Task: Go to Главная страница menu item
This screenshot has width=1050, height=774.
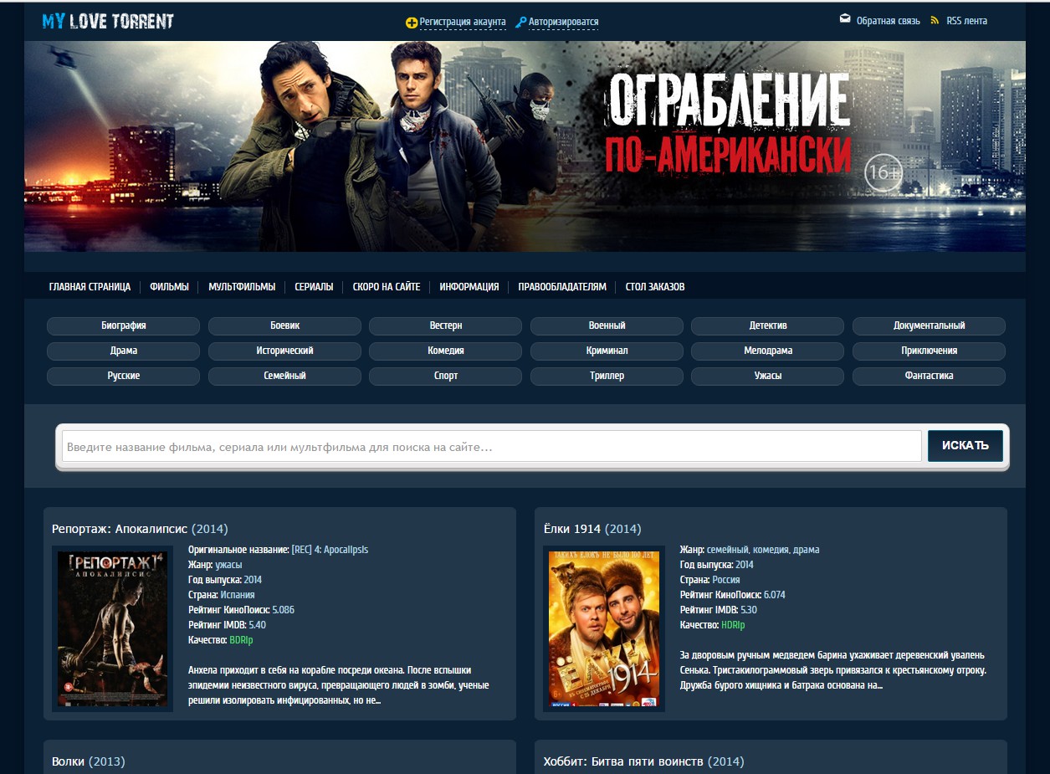Action: [90, 287]
